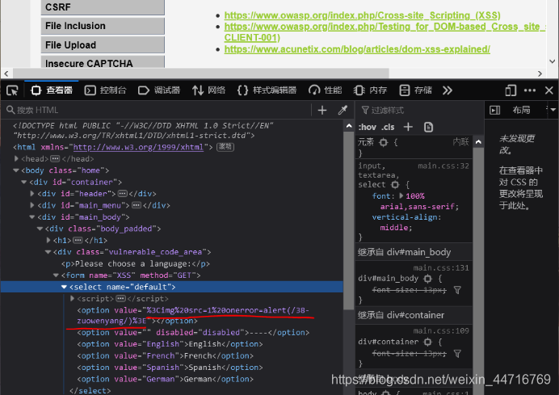The image size is (559, 395).
Task: Expand the h1 element
Action: [x=48, y=240]
